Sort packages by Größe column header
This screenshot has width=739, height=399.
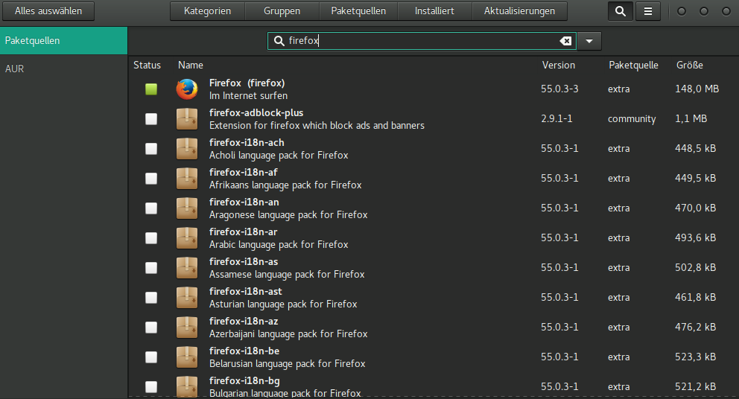tap(689, 65)
